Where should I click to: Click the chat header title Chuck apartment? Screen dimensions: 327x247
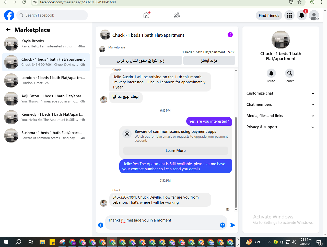point(148,35)
